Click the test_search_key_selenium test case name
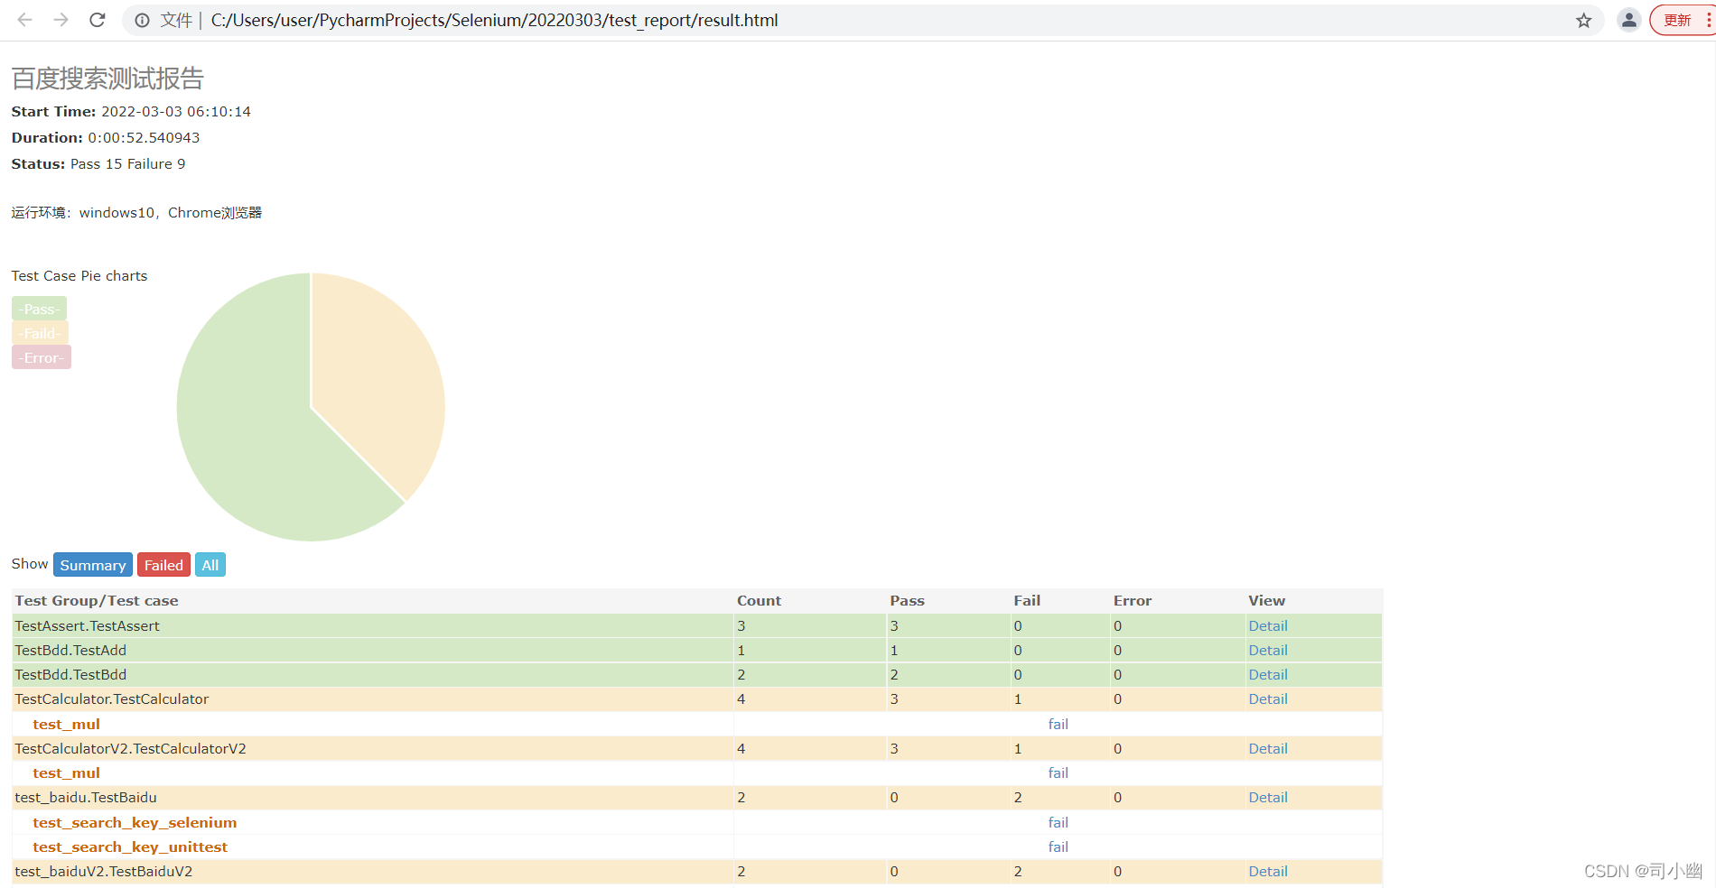 click(x=135, y=823)
